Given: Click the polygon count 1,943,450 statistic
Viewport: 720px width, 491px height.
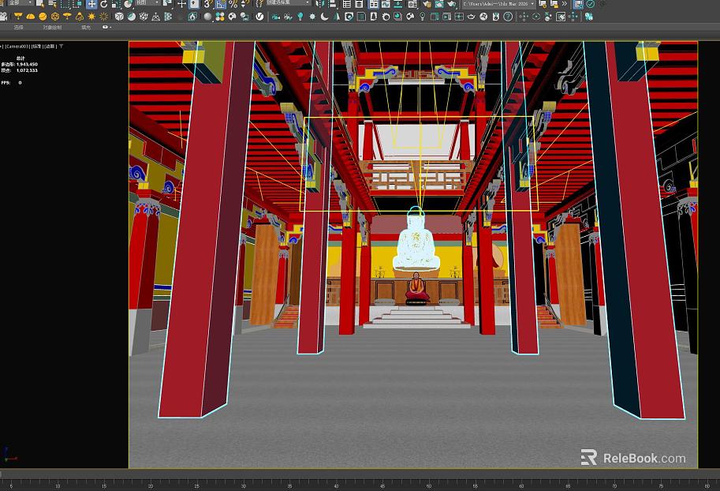Looking at the screenshot, I should [x=27, y=65].
